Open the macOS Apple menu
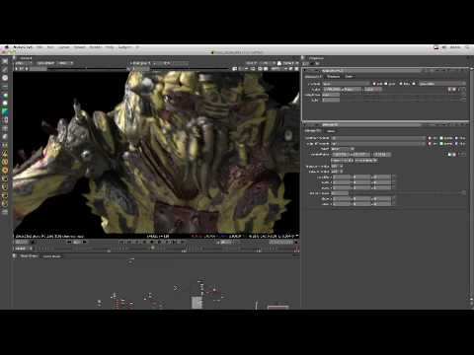 [x=6, y=47]
